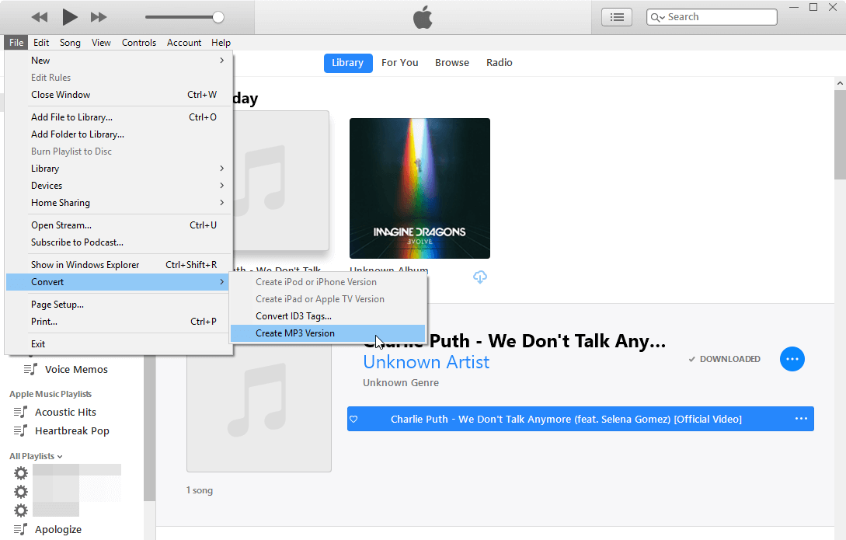Click the search magnifier dropdown icon

(x=657, y=17)
